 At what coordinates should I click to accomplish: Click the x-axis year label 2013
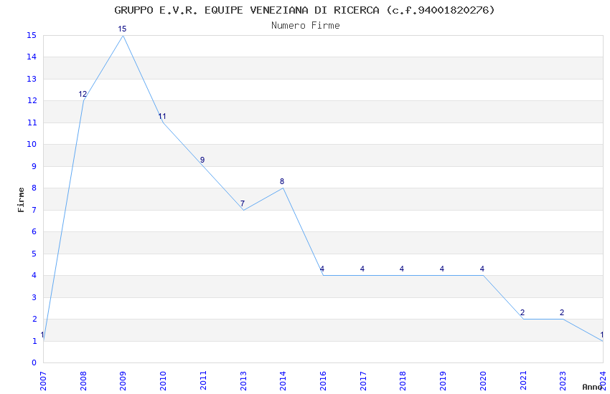pos(243,381)
